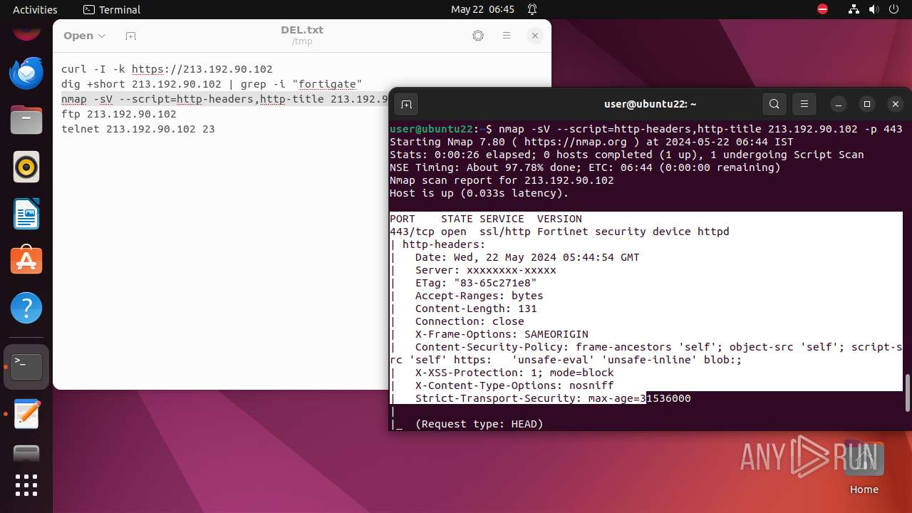Click the Nmap scan report line

click(502, 180)
